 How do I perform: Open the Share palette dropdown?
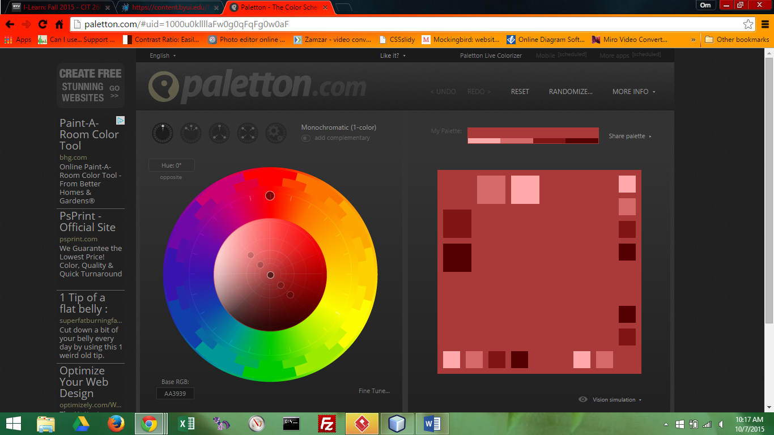click(x=630, y=137)
